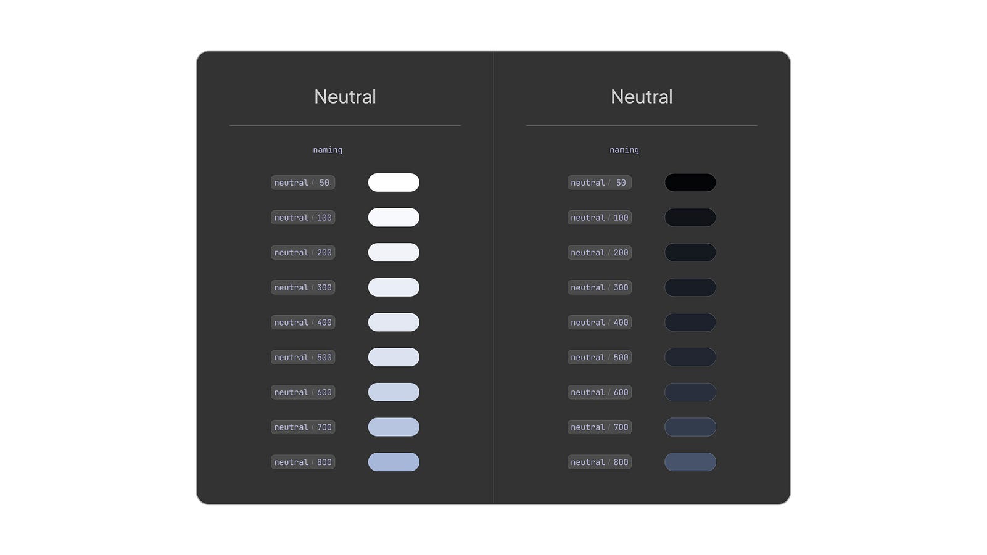Select the neutral/600 name tag in the dark palette
Image resolution: width=987 pixels, height=555 pixels.
point(599,392)
